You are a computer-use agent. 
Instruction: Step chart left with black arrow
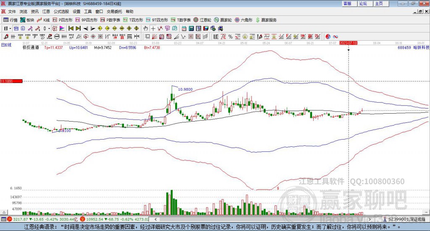(x=86, y=29)
